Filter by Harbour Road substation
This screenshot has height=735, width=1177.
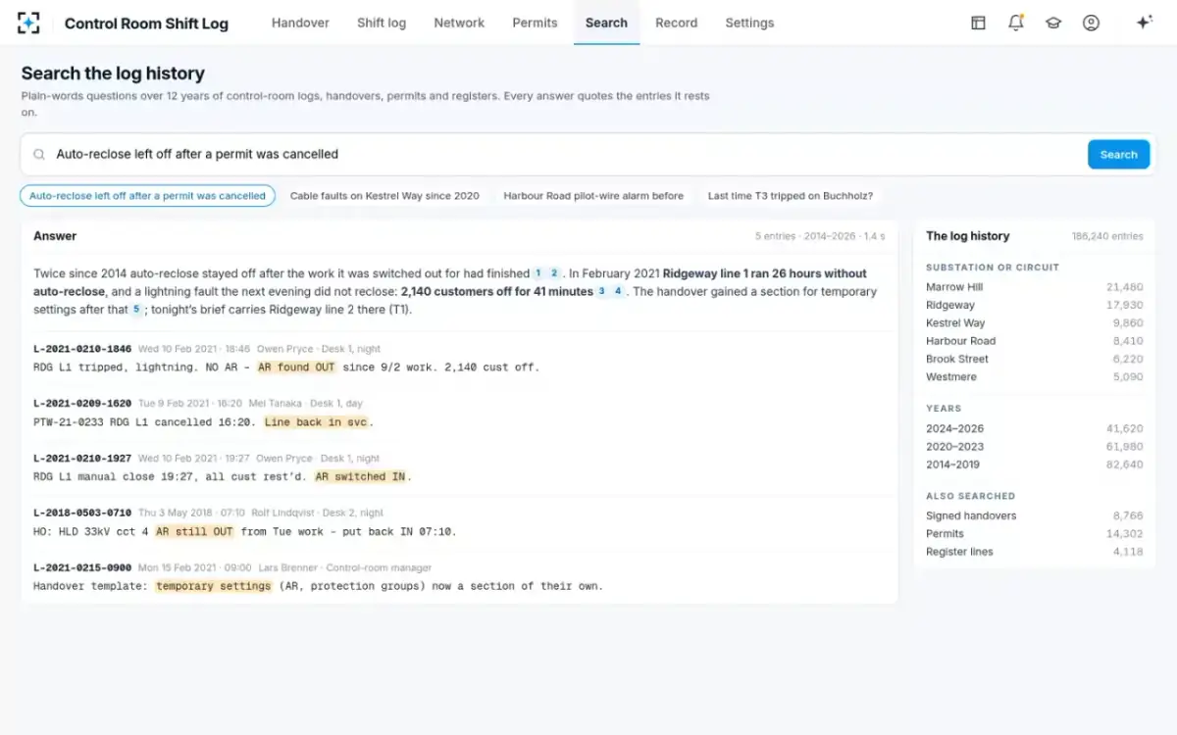tap(1034, 341)
